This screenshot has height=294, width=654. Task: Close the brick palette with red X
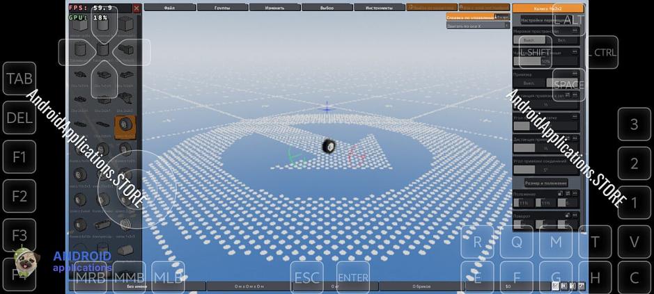pos(137,8)
